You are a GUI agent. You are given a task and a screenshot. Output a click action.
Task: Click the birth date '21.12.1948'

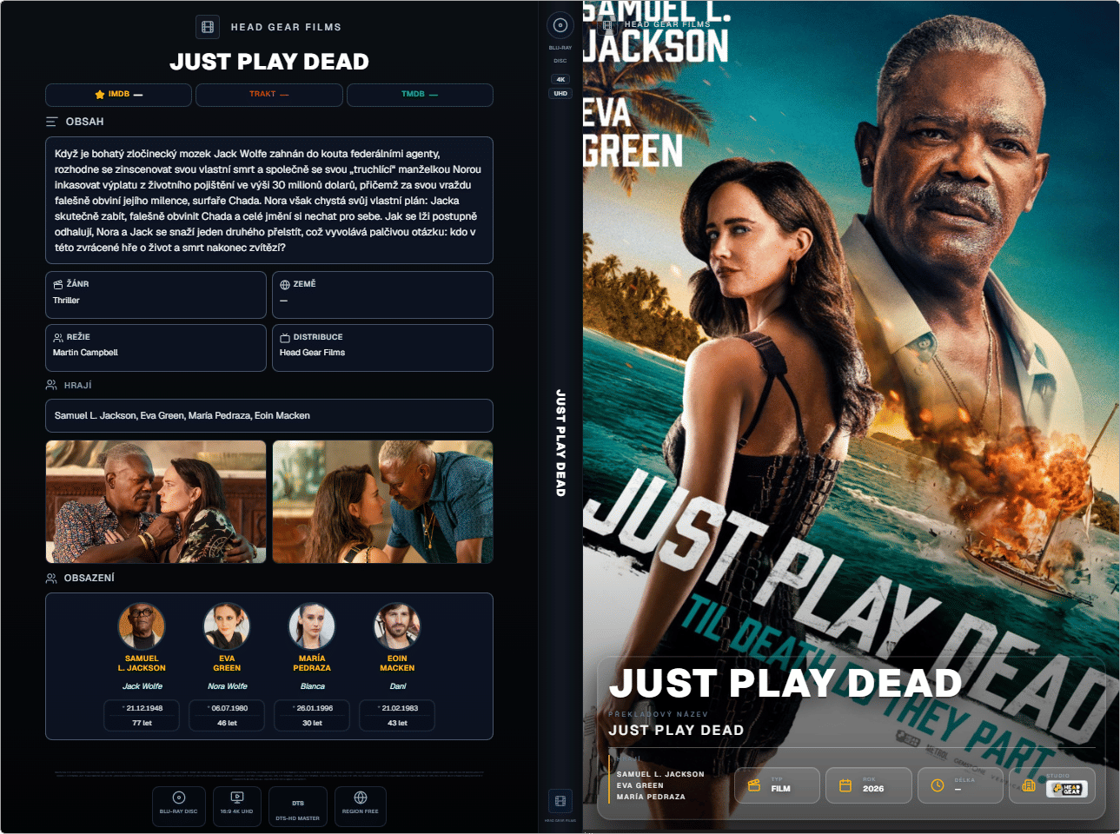tap(144, 708)
